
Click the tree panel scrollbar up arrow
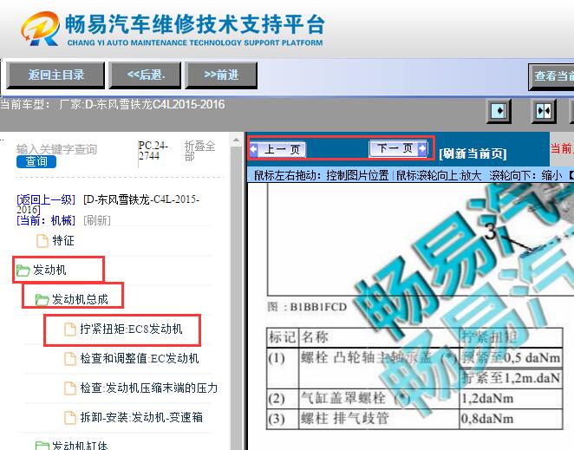tap(236, 140)
